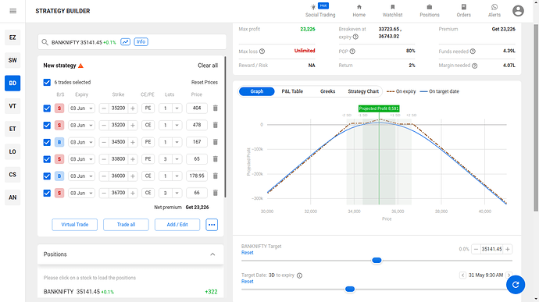
Task: Open Positions from top navigation
Action: pos(430,11)
